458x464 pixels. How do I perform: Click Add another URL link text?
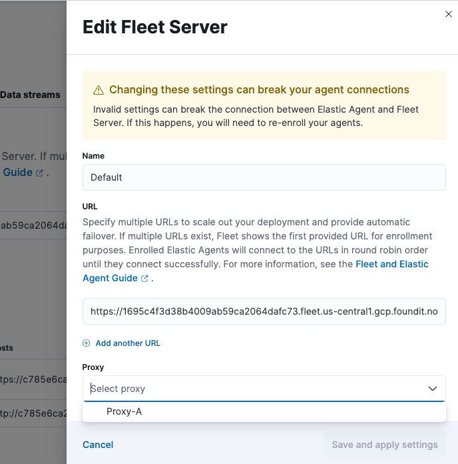(x=128, y=343)
